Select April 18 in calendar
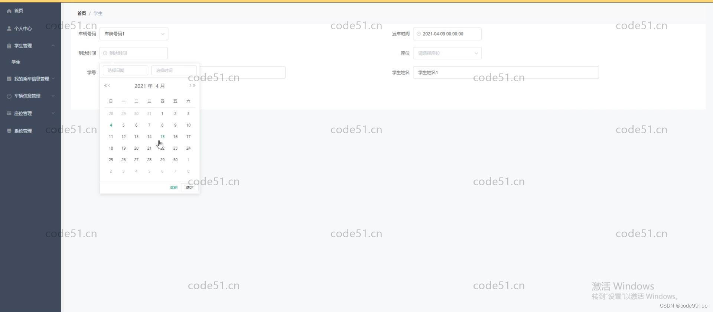 pos(111,148)
